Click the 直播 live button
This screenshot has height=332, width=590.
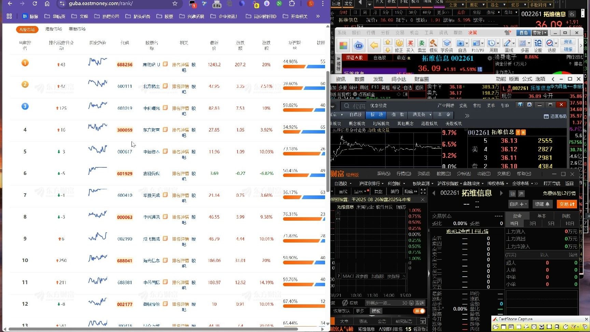tap(523, 33)
